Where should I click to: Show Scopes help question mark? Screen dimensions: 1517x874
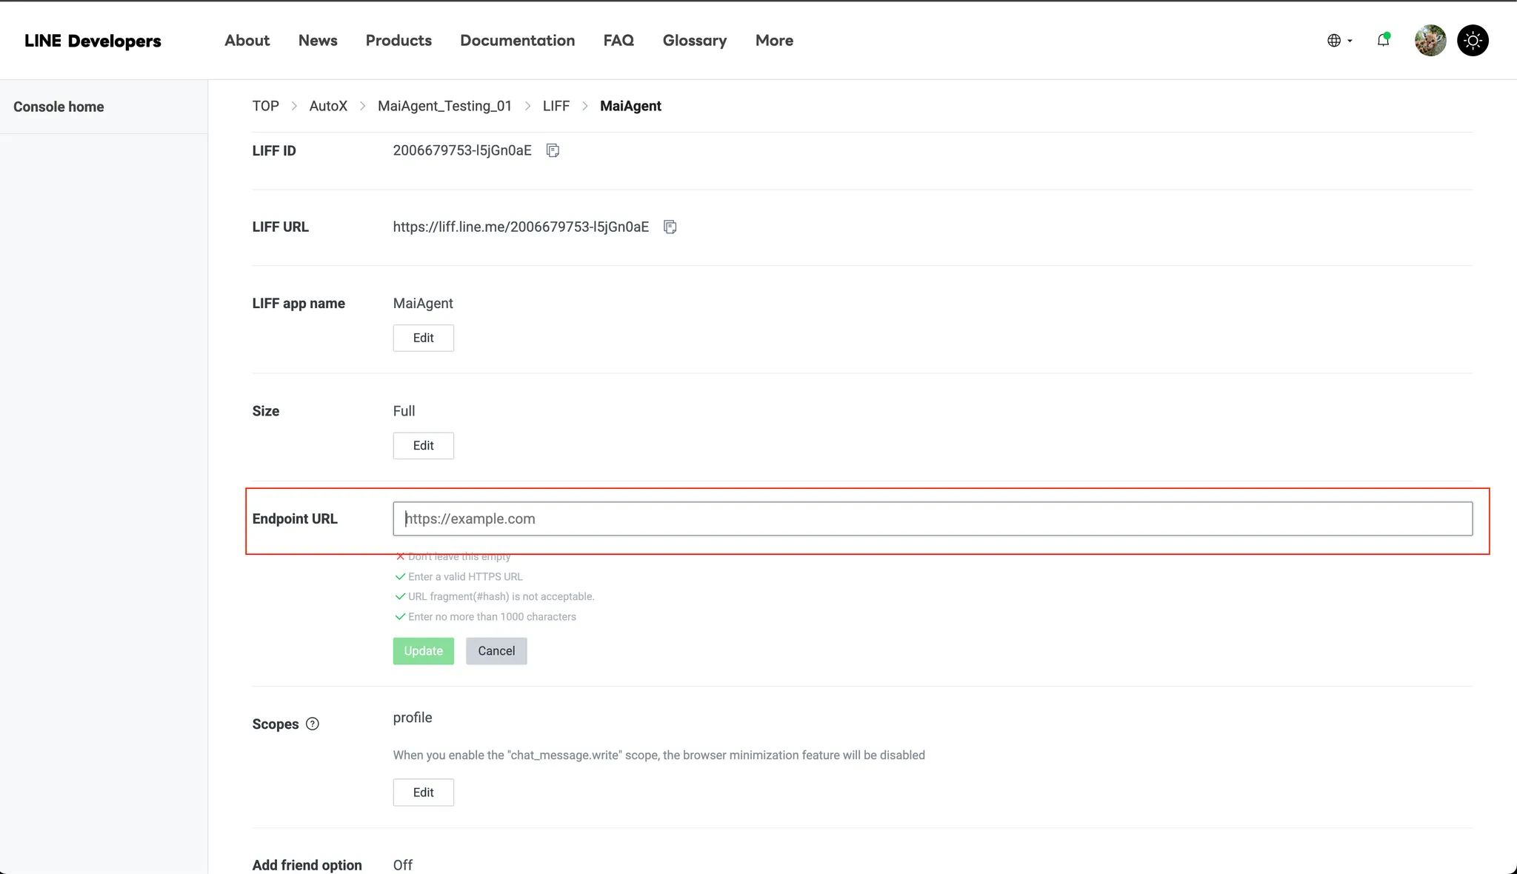coord(313,724)
